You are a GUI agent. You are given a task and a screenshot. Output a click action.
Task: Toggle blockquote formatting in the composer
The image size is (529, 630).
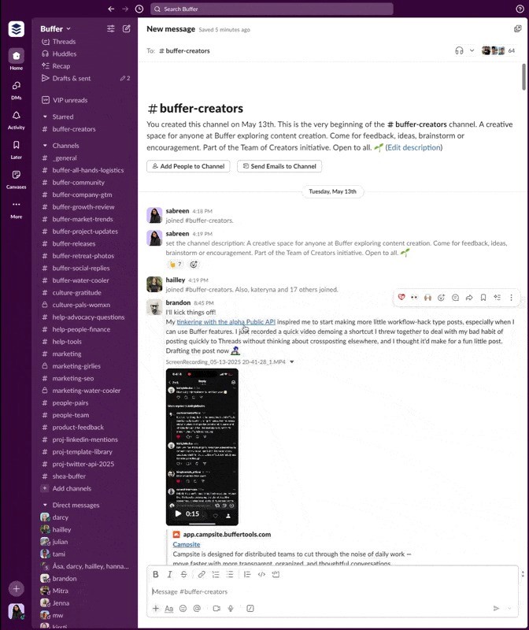click(x=247, y=575)
